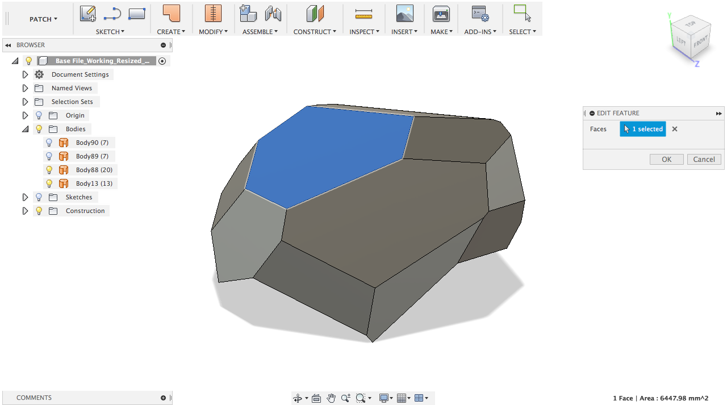
Task: Click the Modify trim icon
Action: (213, 14)
